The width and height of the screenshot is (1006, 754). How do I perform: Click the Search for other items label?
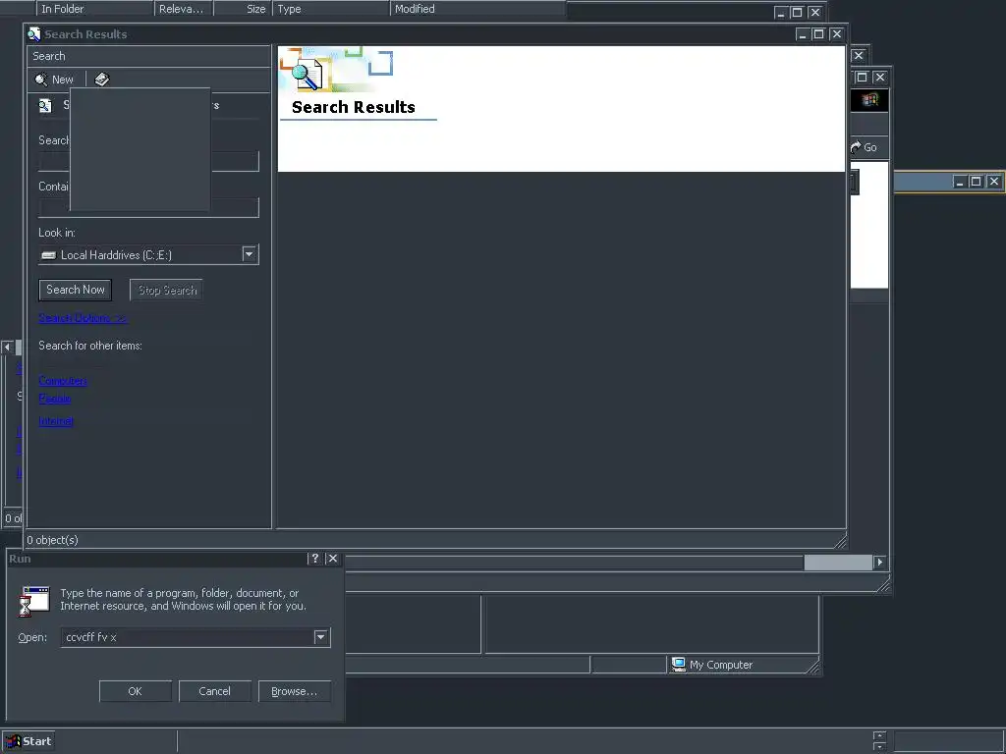(90, 346)
